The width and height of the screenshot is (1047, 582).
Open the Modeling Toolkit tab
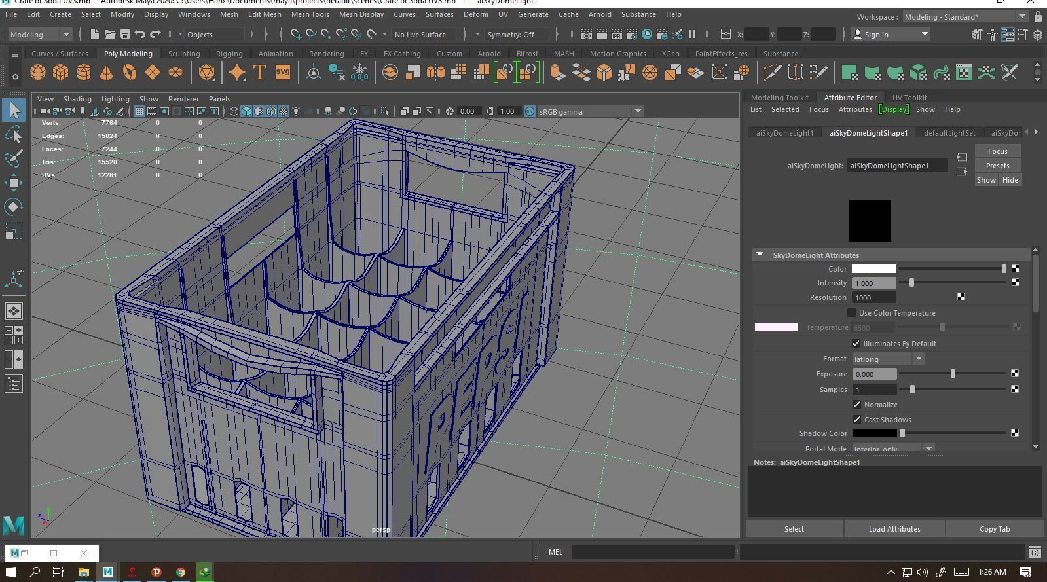point(779,97)
